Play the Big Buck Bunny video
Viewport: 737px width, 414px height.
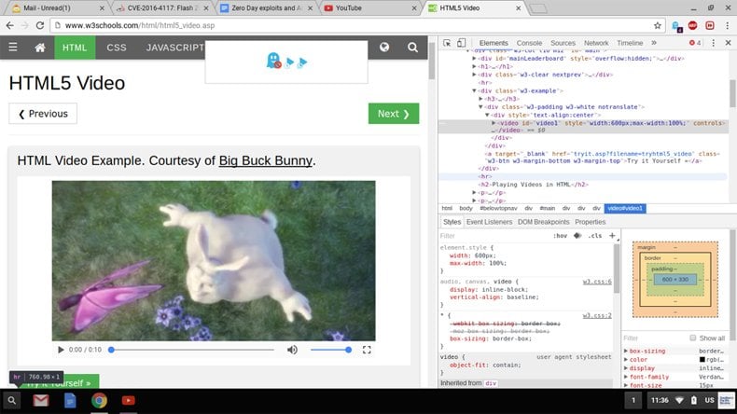pos(61,350)
